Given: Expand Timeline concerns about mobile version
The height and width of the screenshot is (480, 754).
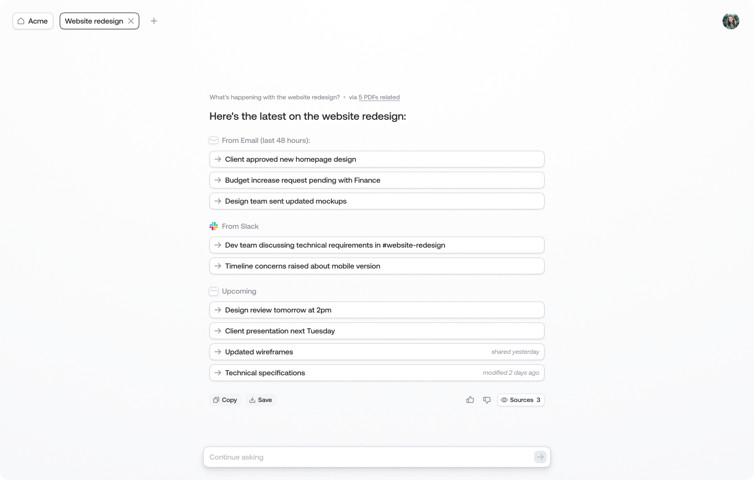Looking at the screenshot, I should pyautogui.click(x=377, y=266).
